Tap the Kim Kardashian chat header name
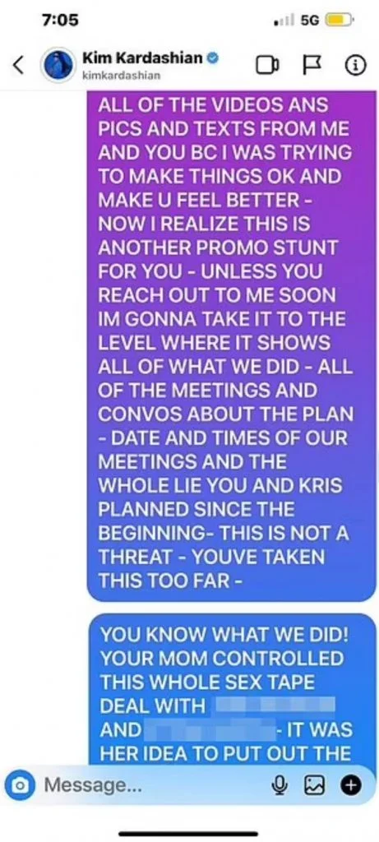 (143, 58)
